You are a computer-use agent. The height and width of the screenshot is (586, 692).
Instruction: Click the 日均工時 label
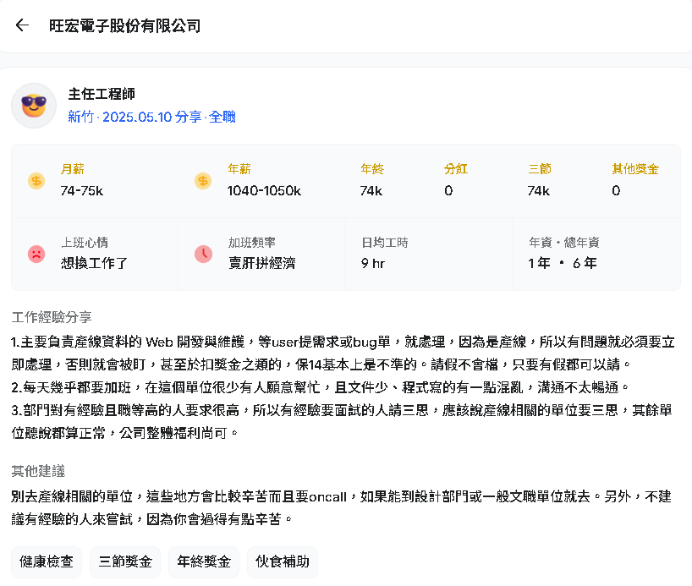click(x=384, y=242)
